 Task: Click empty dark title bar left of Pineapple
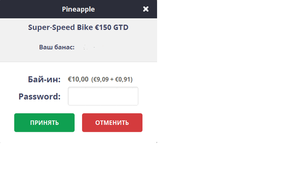point(29,9)
